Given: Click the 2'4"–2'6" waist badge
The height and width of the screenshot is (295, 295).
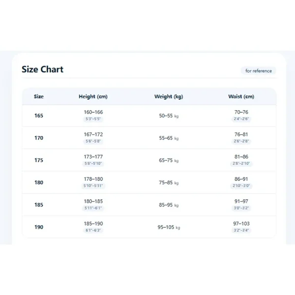Looking at the screenshot, I should coord(241,118).
